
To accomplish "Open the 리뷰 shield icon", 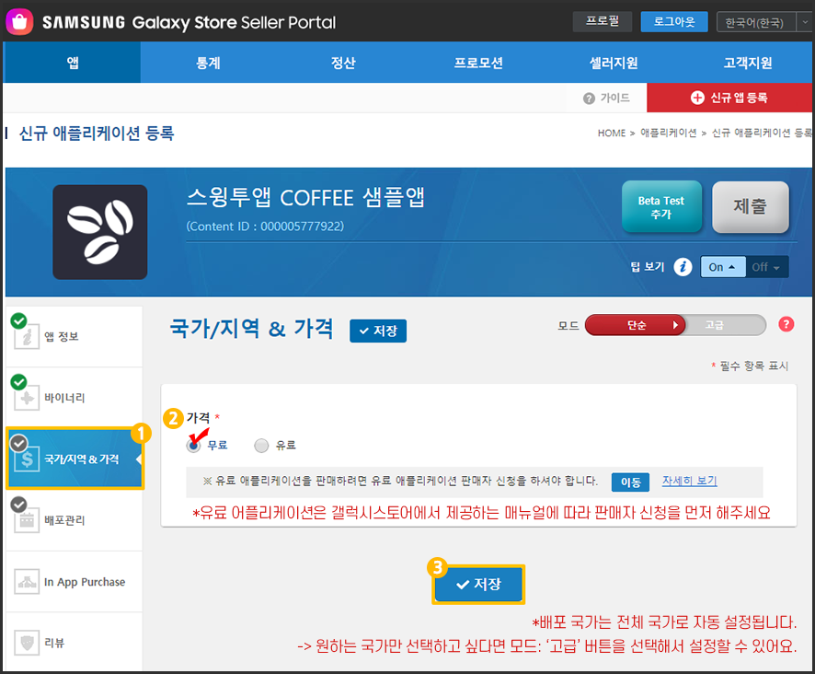I will click(x=28, y=643).
